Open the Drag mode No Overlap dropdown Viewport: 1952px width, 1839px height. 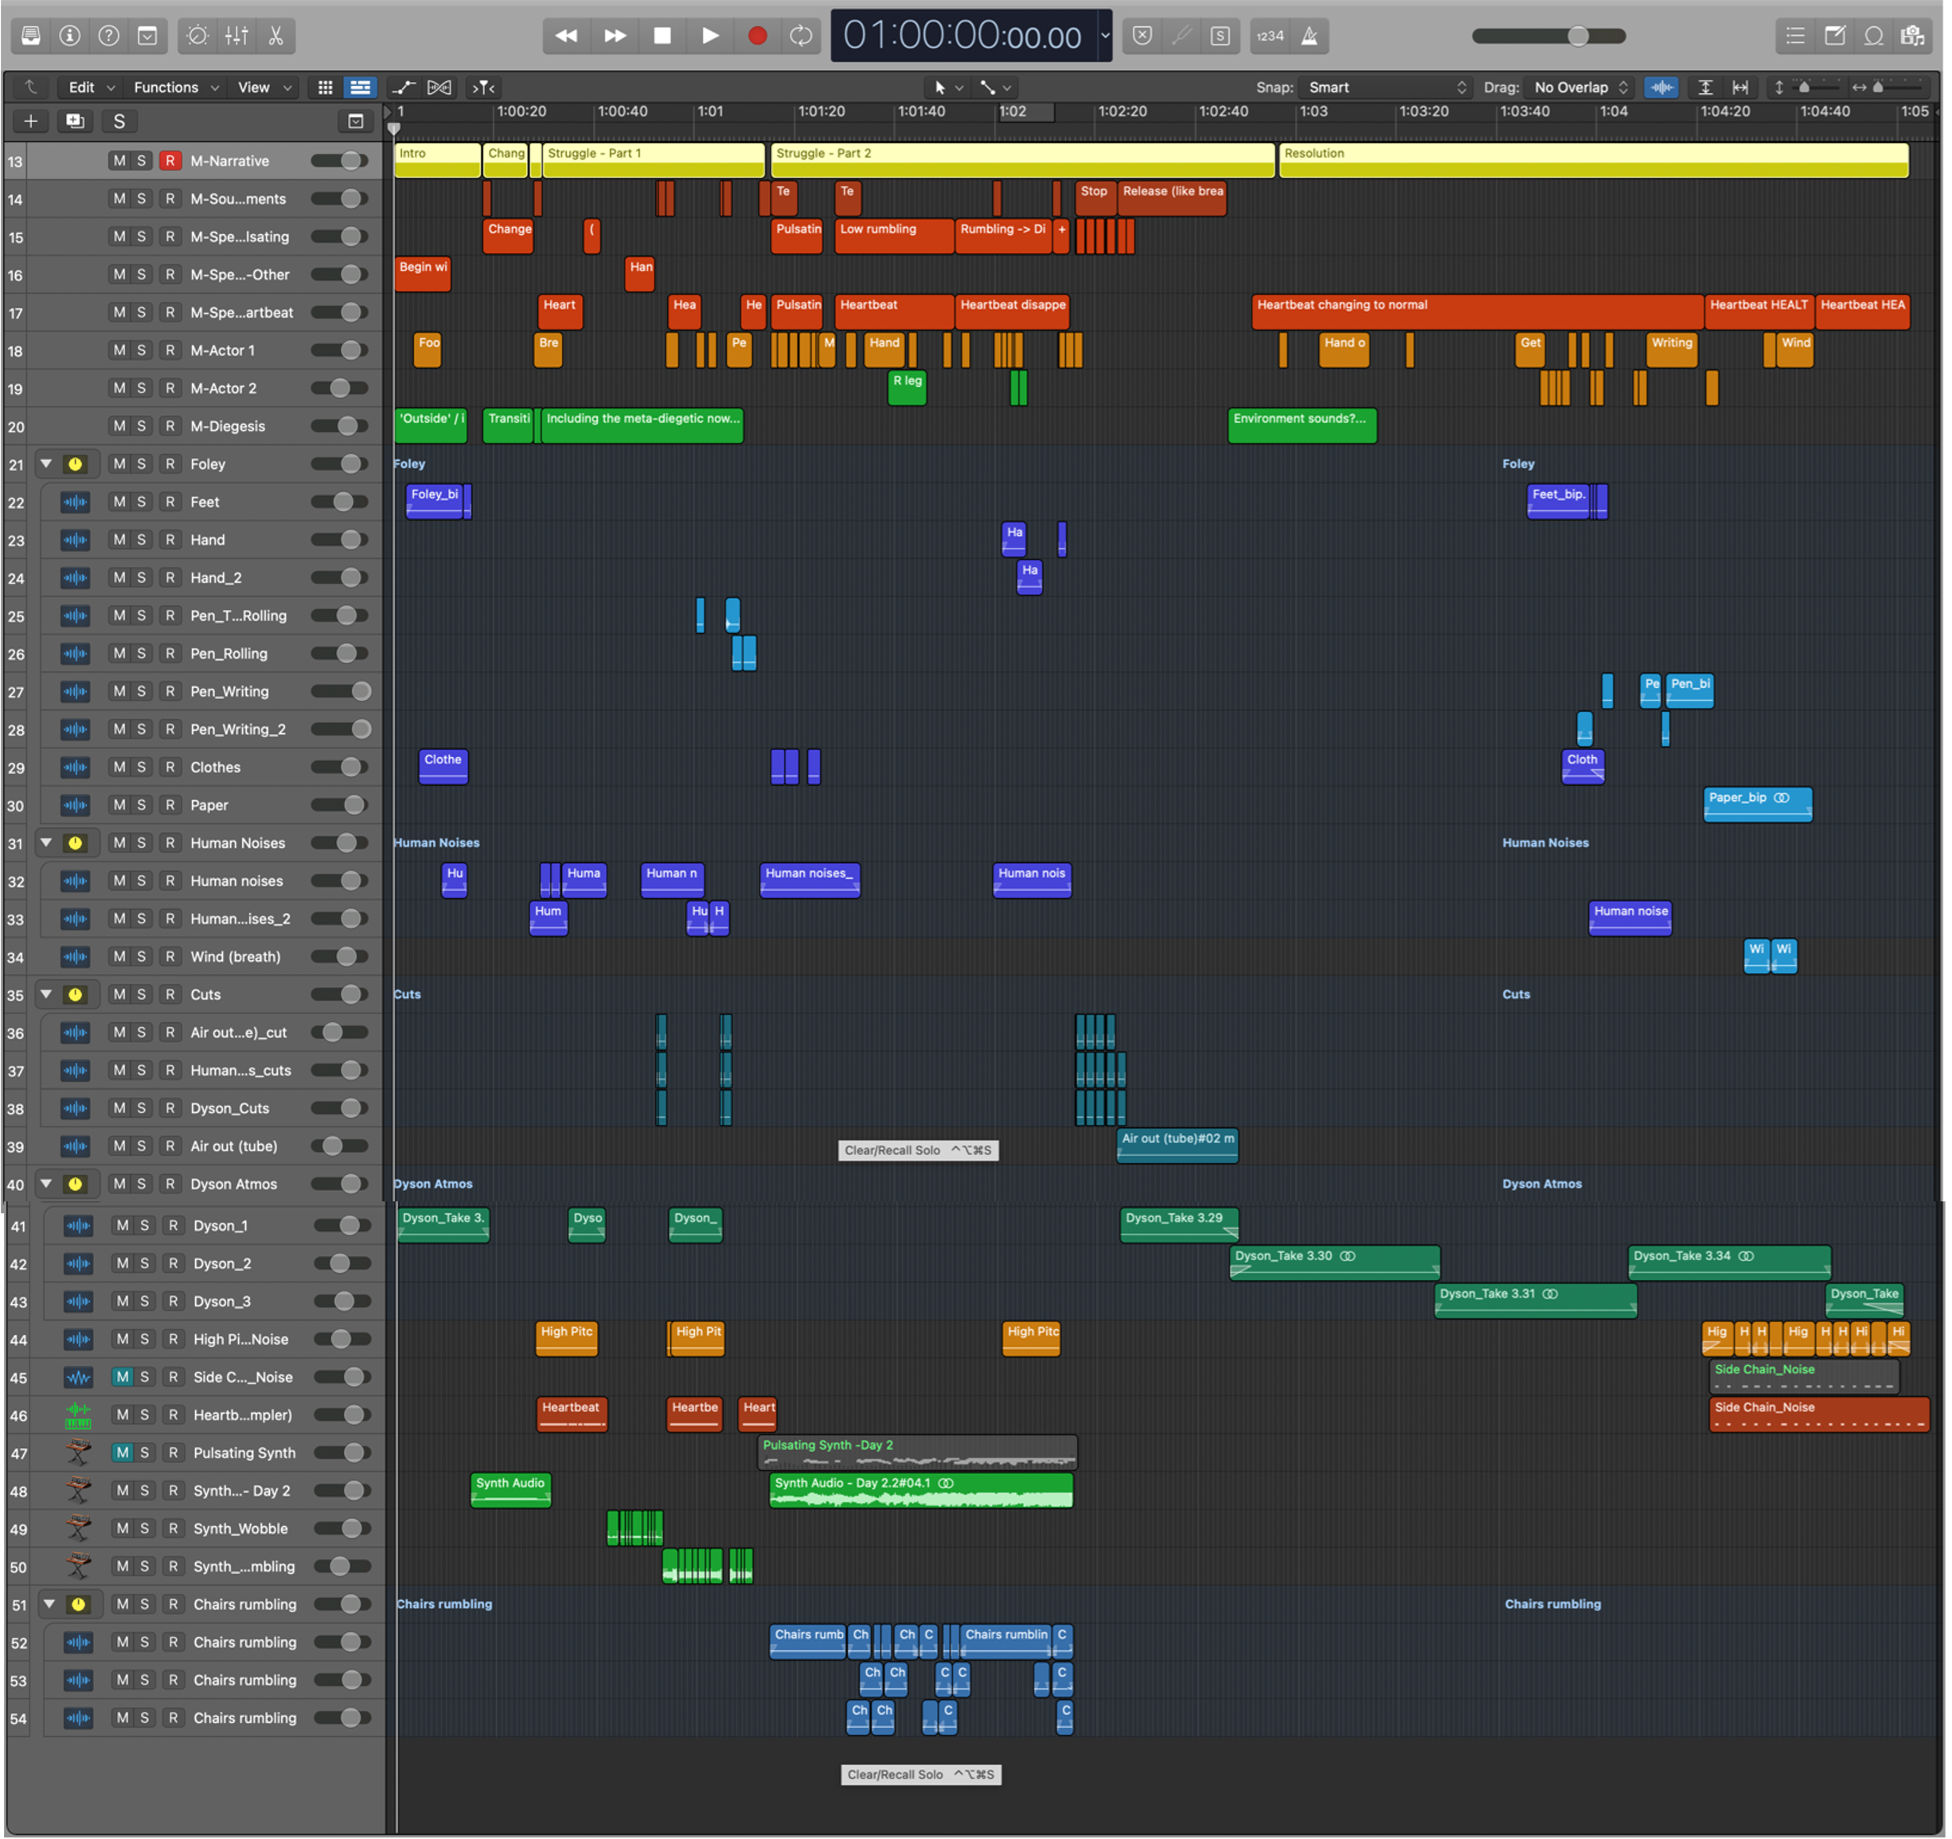coord(1580,88)
